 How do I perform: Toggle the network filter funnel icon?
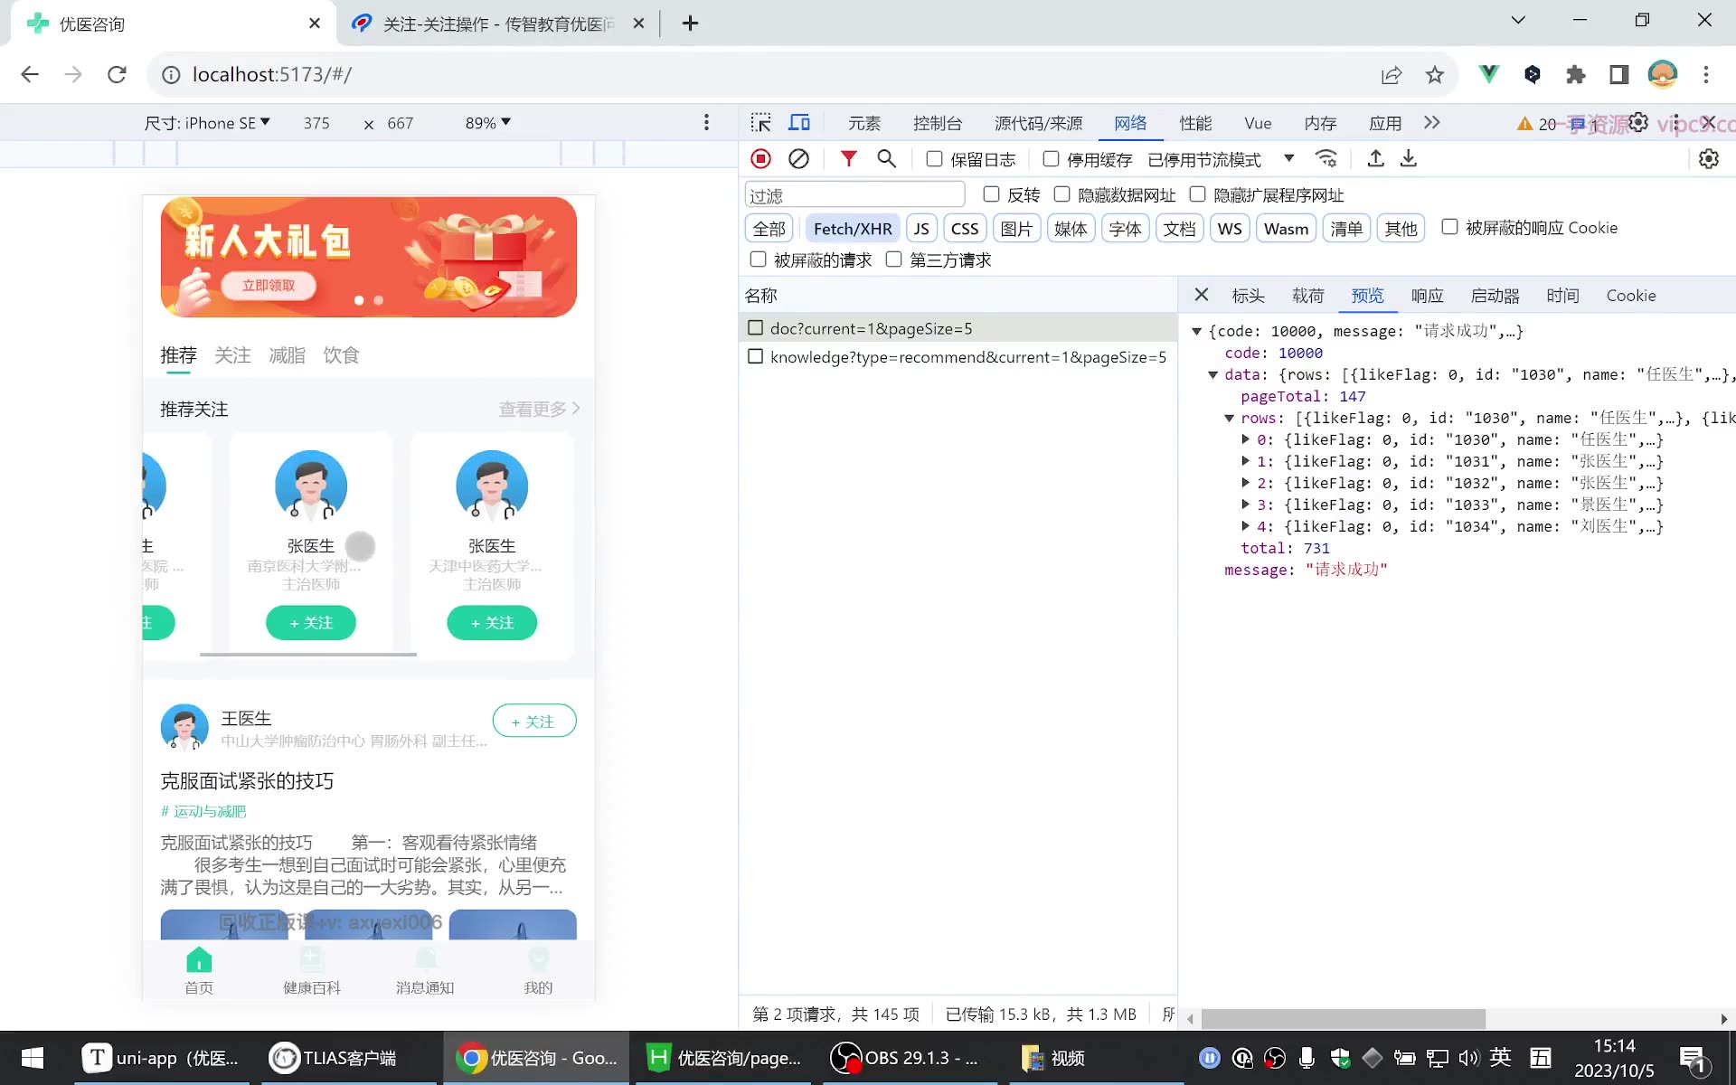click(848, 159)
